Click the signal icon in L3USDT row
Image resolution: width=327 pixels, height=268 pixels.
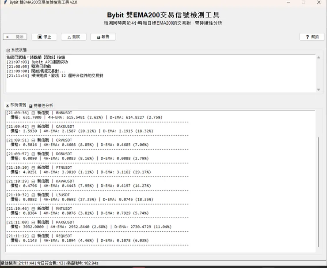[x=34, y=195]
